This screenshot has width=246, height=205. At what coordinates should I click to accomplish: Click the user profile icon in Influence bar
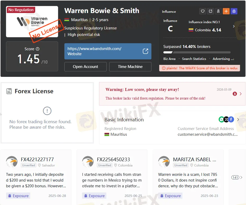click(x=218, y=11)
